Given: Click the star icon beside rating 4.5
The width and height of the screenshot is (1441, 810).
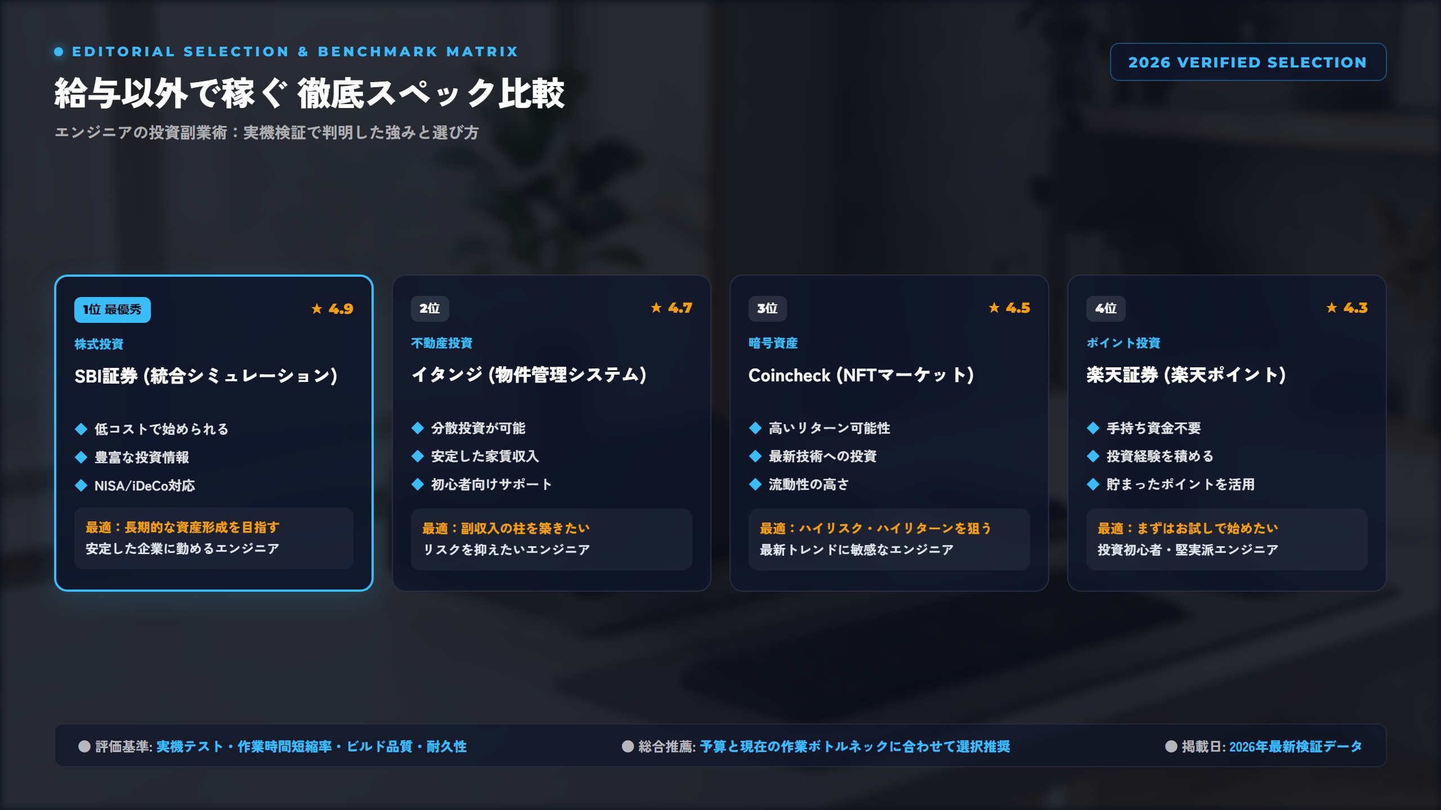Looking at the screenshot, I should pyautogui.click(x=994, y=308).
